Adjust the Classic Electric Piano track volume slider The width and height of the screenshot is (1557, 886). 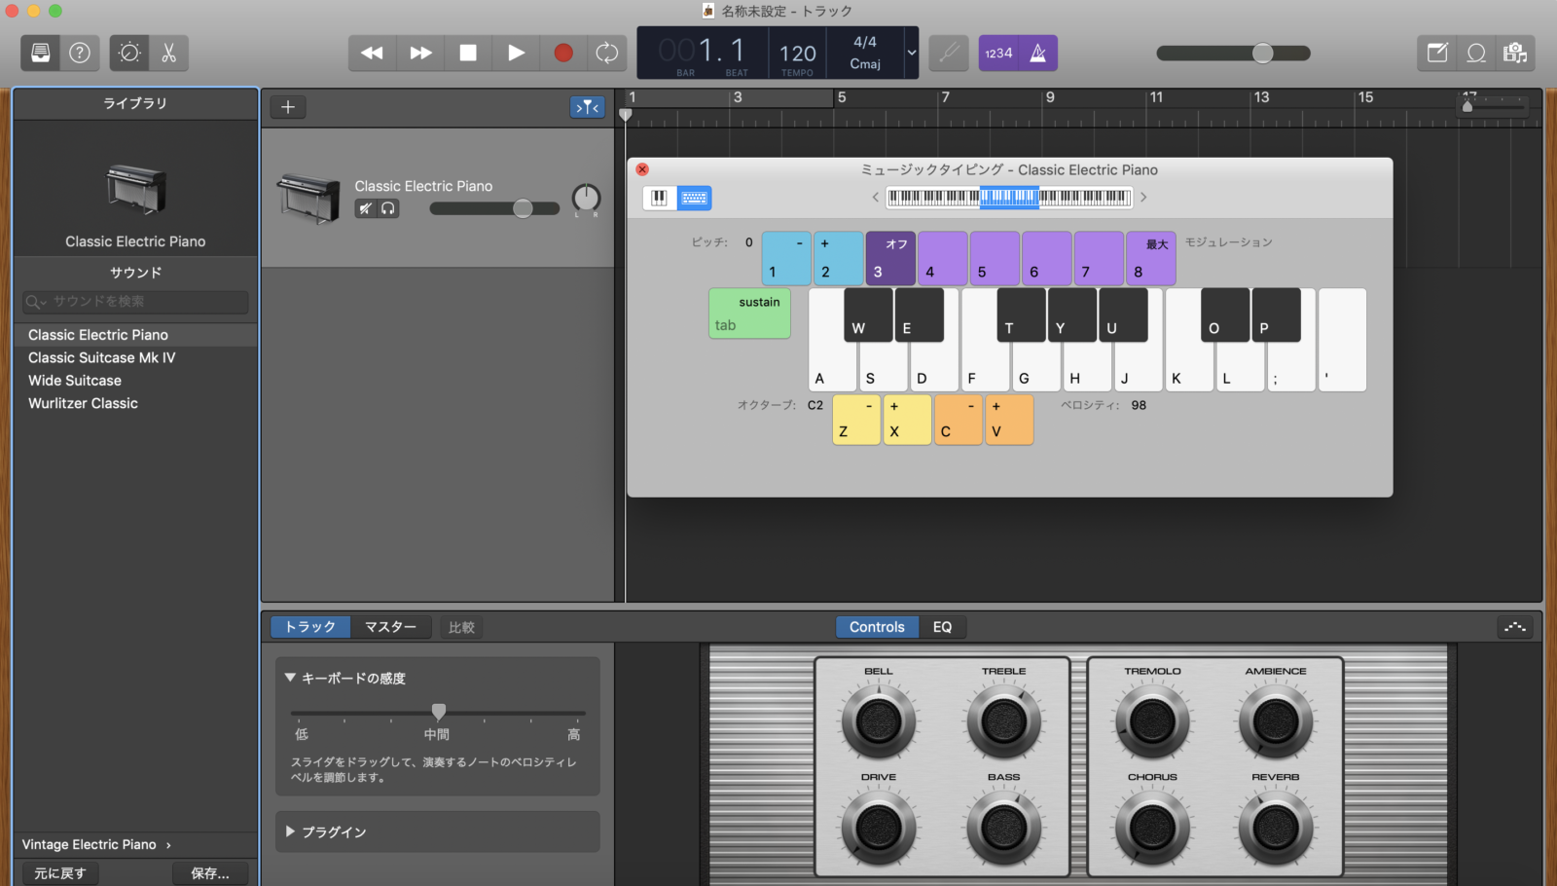pos(494,208)
